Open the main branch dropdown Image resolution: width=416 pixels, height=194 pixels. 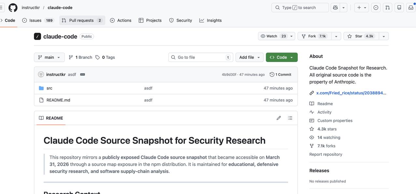click(49, 57)
